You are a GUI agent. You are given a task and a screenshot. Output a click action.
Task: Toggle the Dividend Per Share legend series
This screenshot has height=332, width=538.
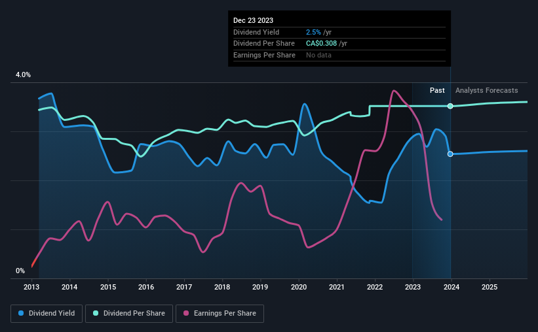coord(129,314)
